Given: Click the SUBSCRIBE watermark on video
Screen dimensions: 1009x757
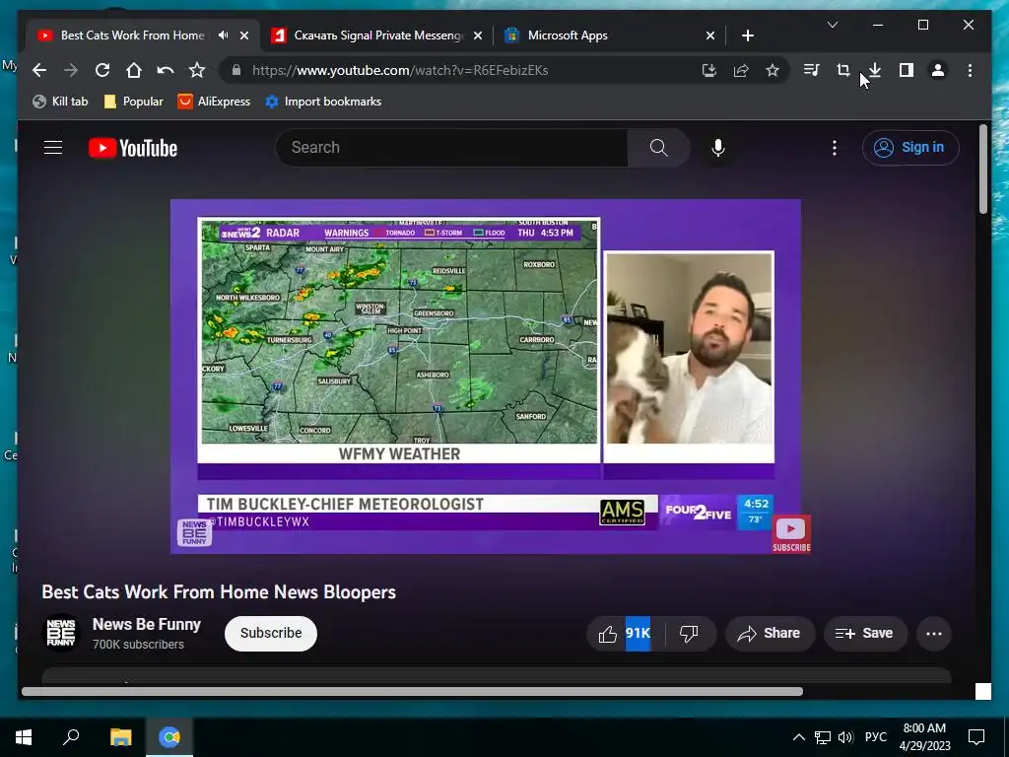Looking at the screenshot, I should 791,534.
